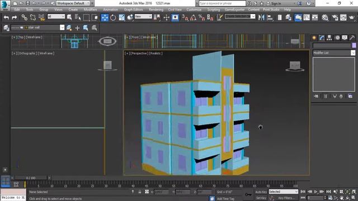358x201 pixels.
Task: Open the Workspace: Default dropdown
Action: tap(73, 3)
